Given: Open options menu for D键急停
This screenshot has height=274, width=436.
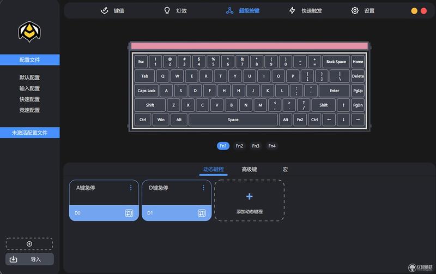Looking at the screenshot, I should coord(203,188).
